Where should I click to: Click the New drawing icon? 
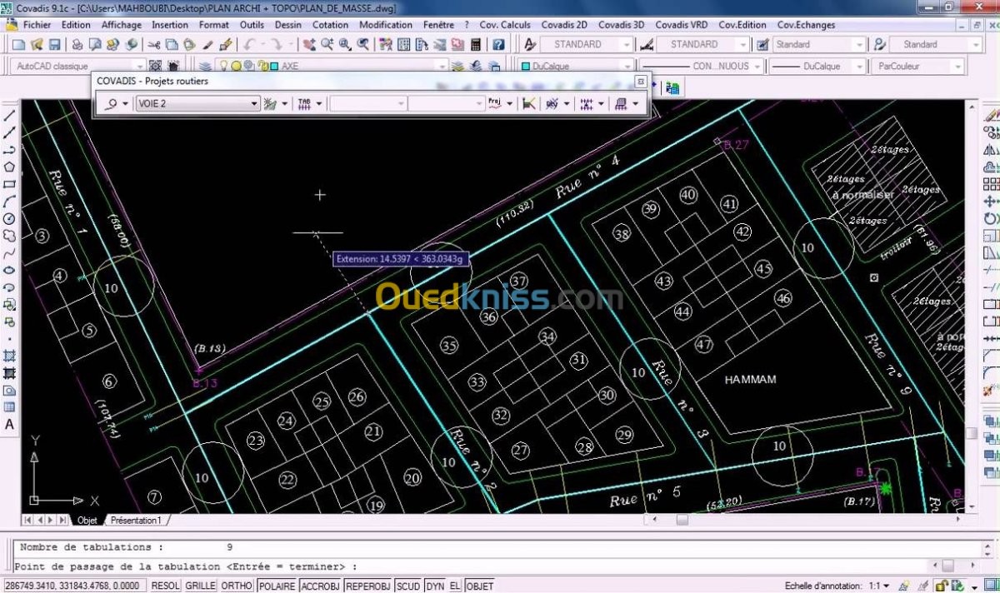pyautogui.click(x=17, y=44)
